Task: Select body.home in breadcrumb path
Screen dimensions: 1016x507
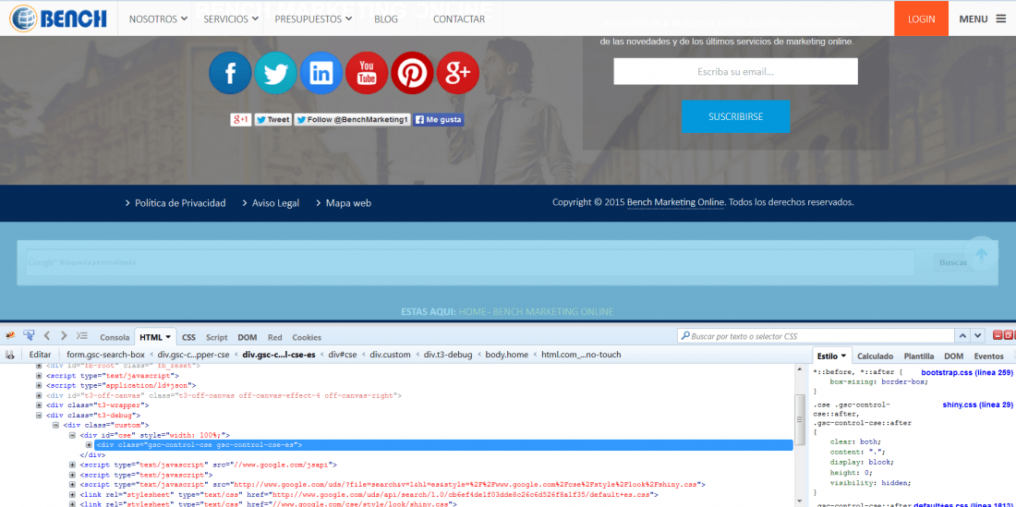Action: (507, 355)
